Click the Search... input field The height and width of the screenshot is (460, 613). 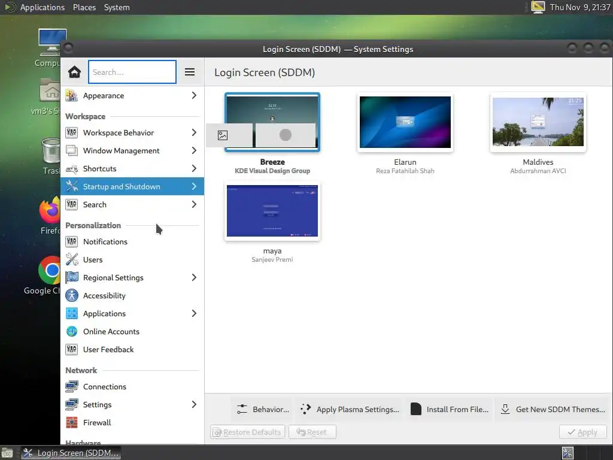coord(132,72)
